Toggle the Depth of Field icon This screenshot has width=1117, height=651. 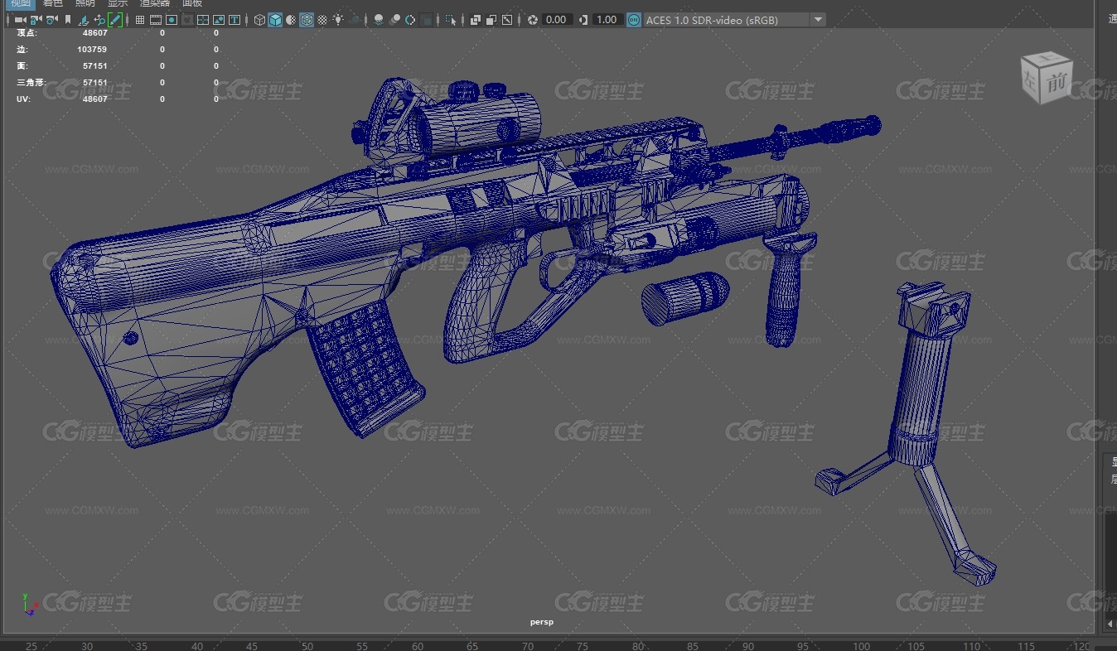[426, 19]
